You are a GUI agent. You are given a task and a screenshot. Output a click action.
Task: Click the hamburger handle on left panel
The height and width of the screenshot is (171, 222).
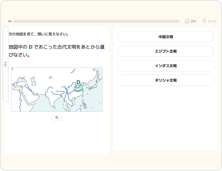click(x=5, y=64)
